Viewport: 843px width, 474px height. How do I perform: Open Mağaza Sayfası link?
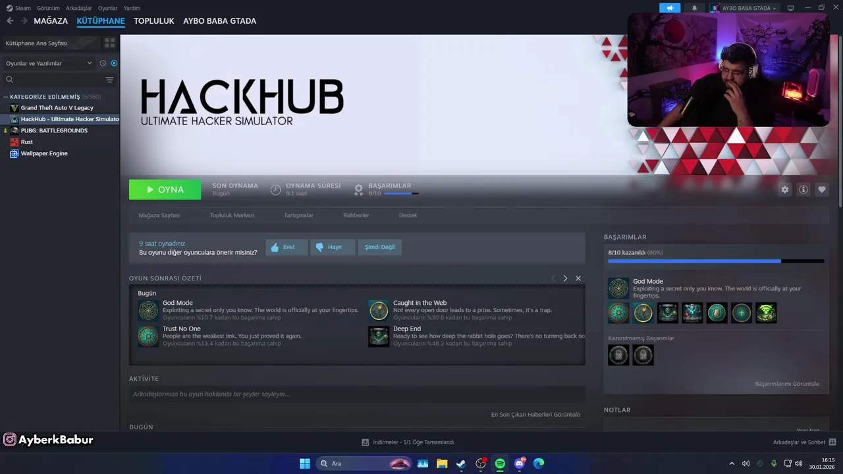click(x=159, y=215)
